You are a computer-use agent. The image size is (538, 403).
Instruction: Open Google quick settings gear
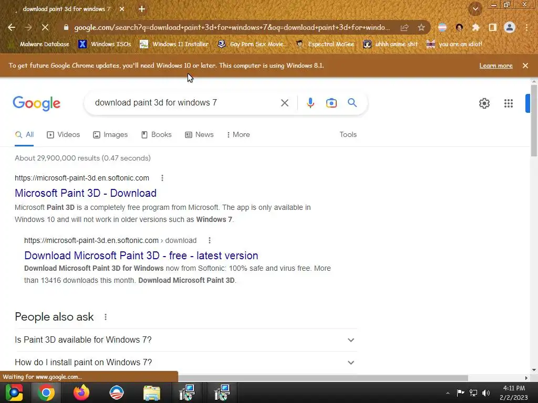click(x=484, y=103)
